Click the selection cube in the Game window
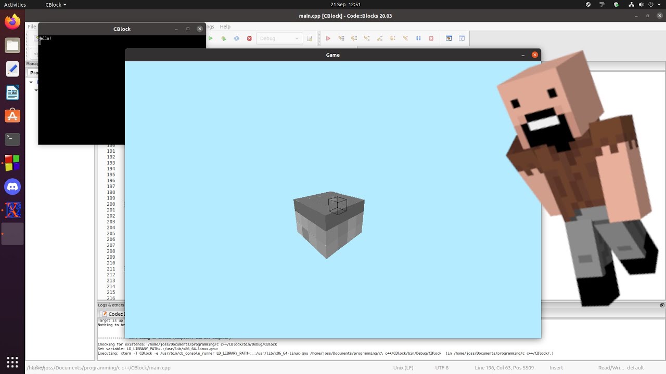This screenshot has height=374, width=666. pyautogui.click(x=338, y=205)
